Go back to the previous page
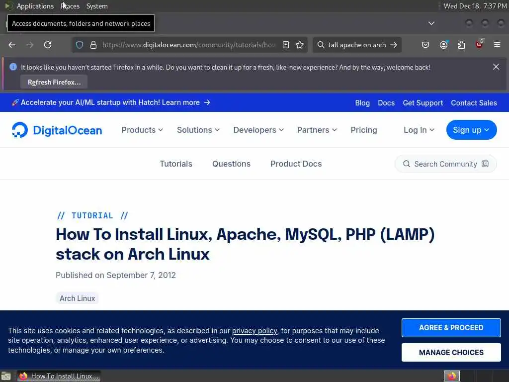 [12, 45]
